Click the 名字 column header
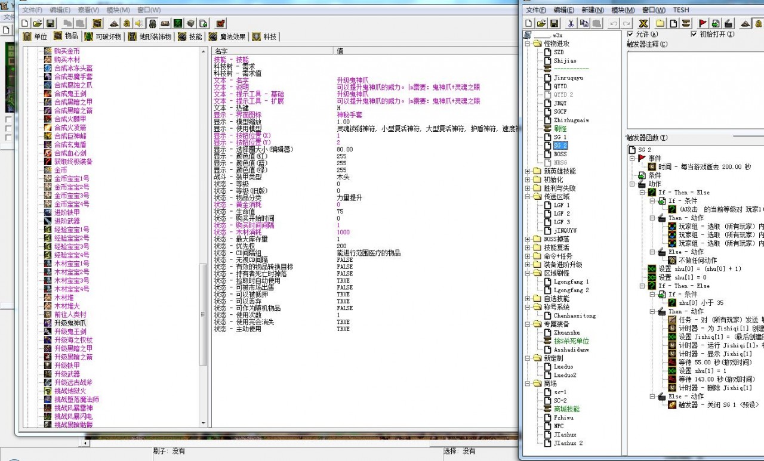The image size is (764, 461). (273, 51)
